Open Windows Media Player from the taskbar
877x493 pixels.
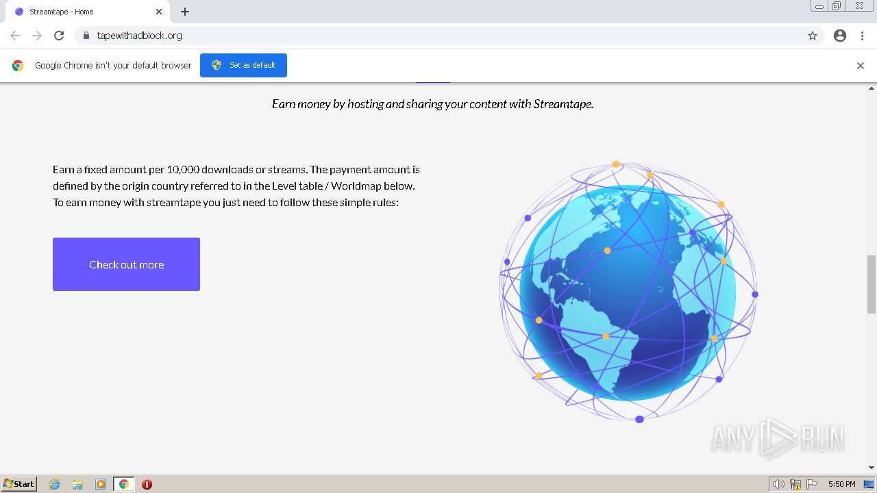[x=101, y=484]
